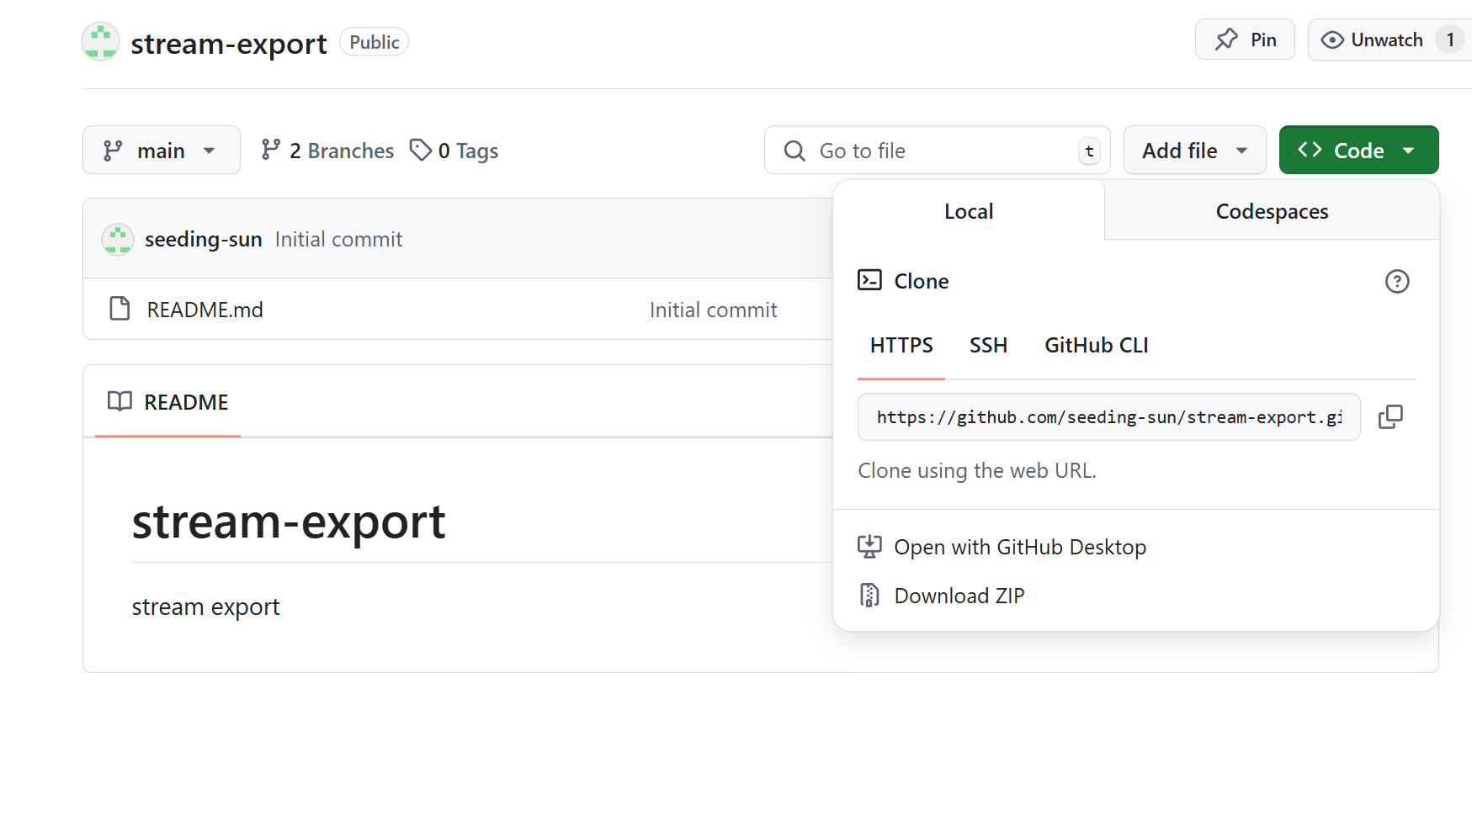The image size is (1472, 832).
Task: Click the GitHub Desktop download icon
Action: click(869, 547)
